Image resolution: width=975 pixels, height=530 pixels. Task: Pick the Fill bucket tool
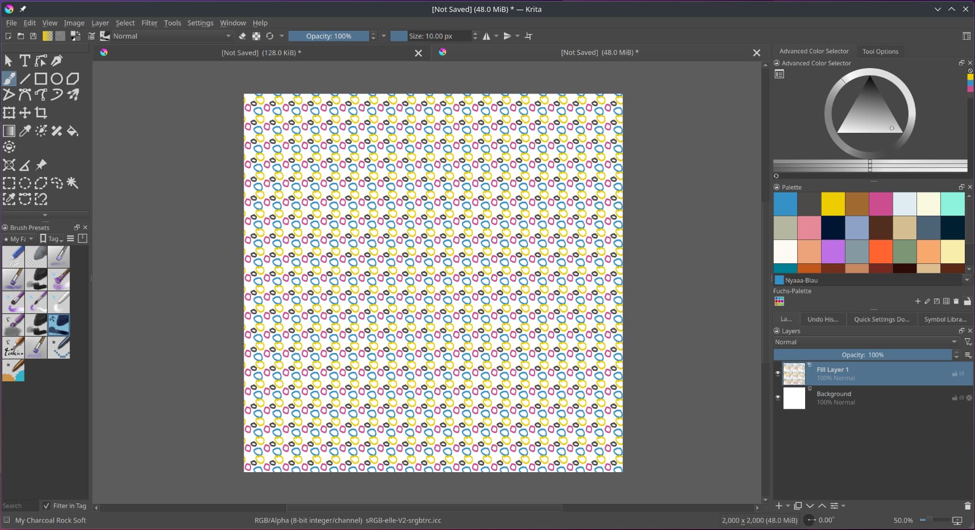pyautogui.click(x=73, y=131)
